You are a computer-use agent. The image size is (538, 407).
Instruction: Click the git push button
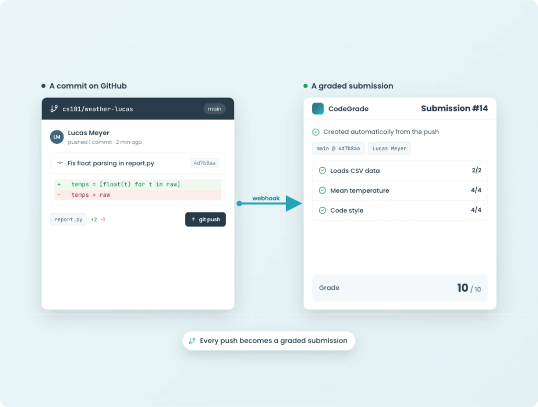[x=206, y=219]
